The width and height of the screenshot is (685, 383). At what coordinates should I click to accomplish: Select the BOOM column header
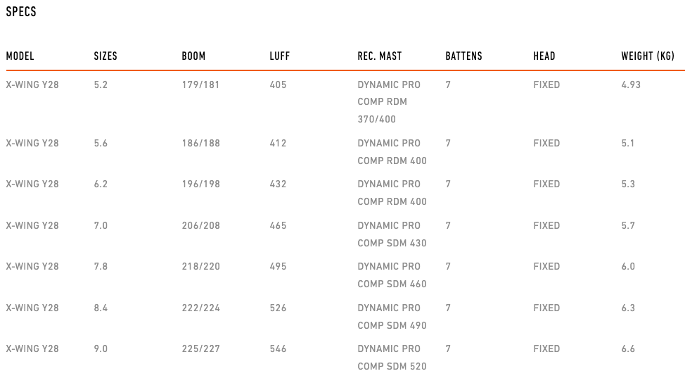(x=193, y=56)
